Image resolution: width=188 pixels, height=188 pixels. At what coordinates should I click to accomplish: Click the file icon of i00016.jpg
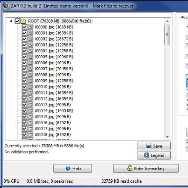pos(30,123)
